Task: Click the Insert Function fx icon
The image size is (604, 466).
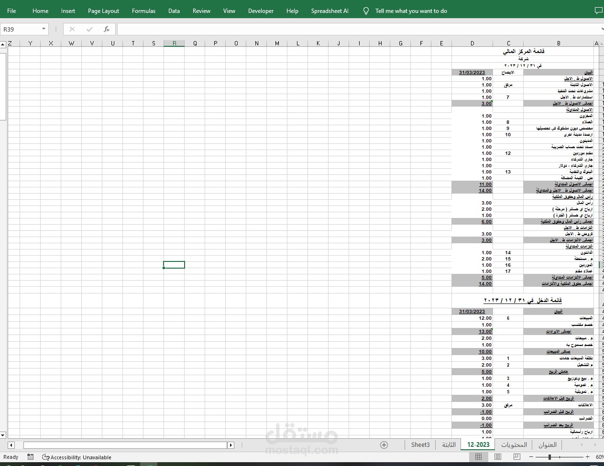Action: point(107,29)
